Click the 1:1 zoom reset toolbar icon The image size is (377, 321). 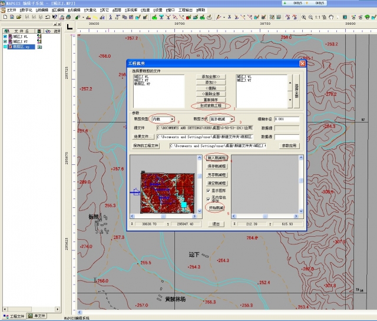click(x=318, y=18)
